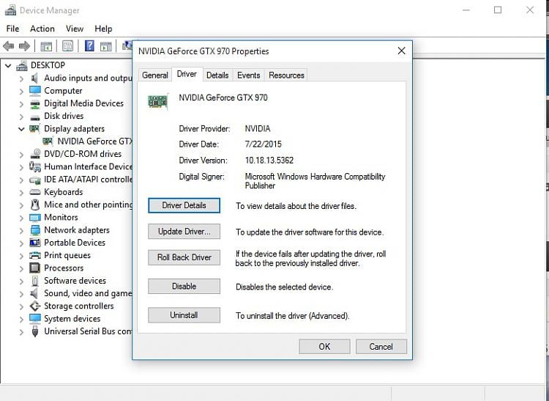Expand the System devices node arrow

[x=21, y=320]
